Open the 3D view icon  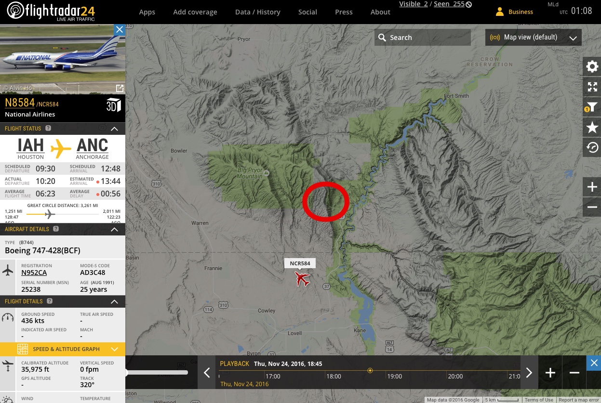[113, 106]
